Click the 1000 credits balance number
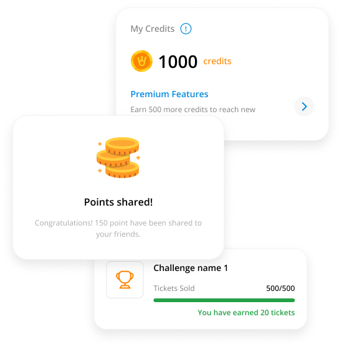 click(x=178, y=62)
